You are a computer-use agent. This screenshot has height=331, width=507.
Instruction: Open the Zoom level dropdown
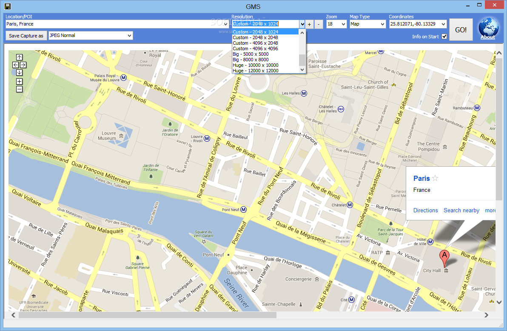[x=343, y=24]
